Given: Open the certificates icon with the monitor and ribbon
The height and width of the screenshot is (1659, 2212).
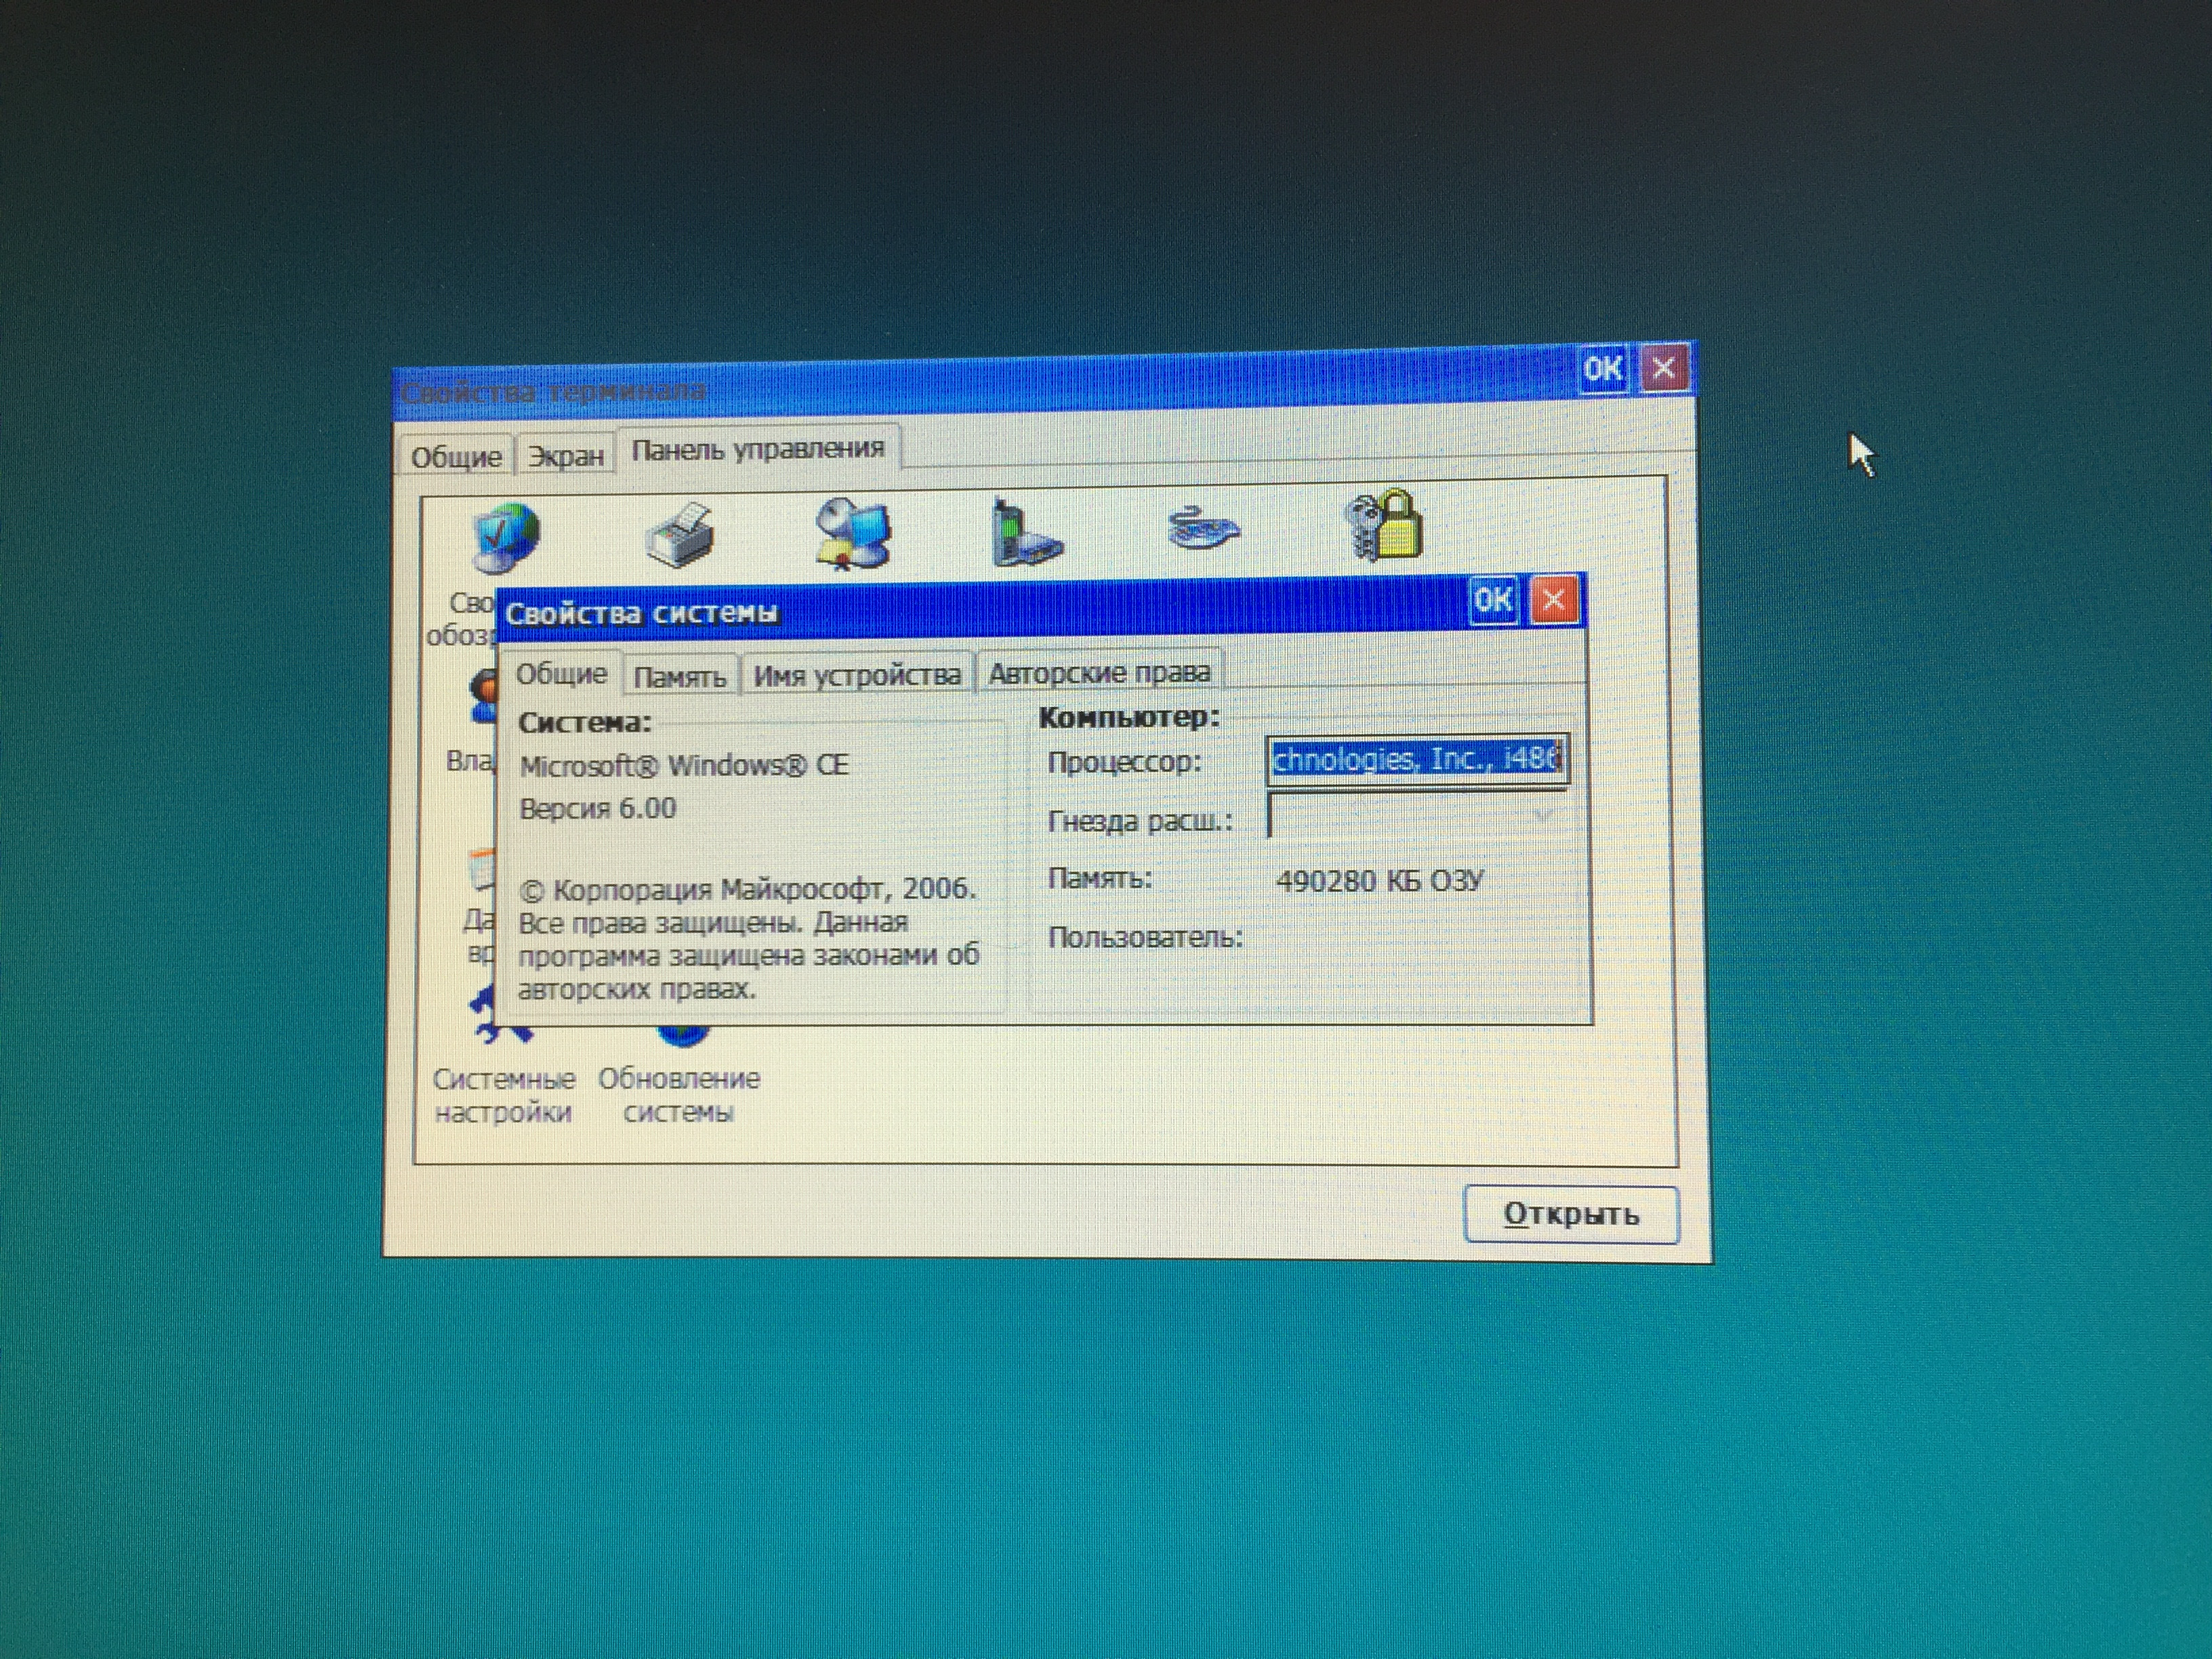Looking at the screenshot, I should coord(853,534).
